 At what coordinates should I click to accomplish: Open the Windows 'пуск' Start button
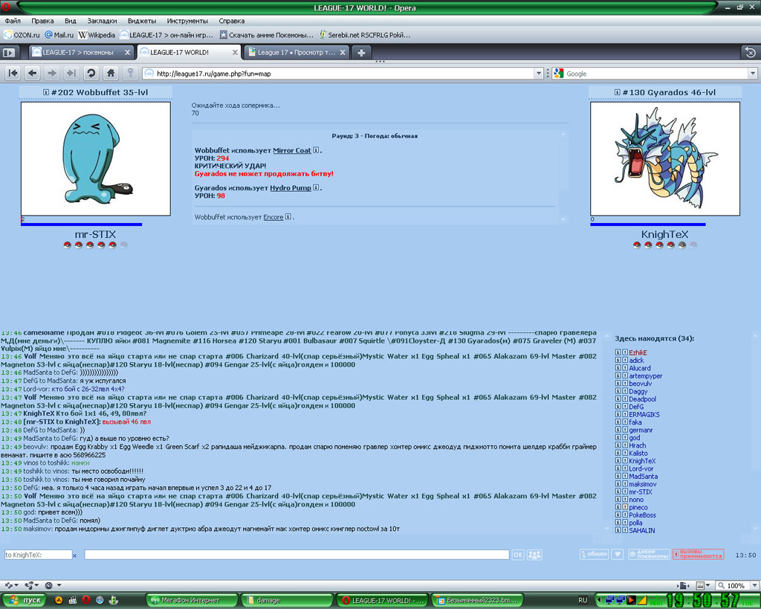coord(23,600)
